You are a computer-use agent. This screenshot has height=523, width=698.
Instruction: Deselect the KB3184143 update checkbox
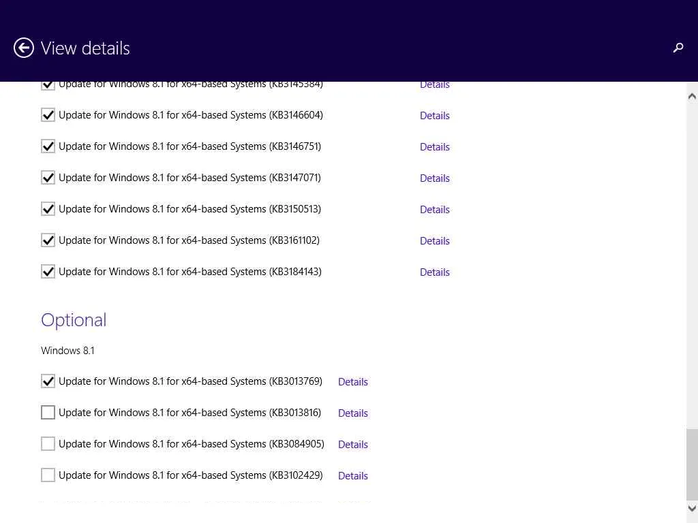tap(48, 272)
